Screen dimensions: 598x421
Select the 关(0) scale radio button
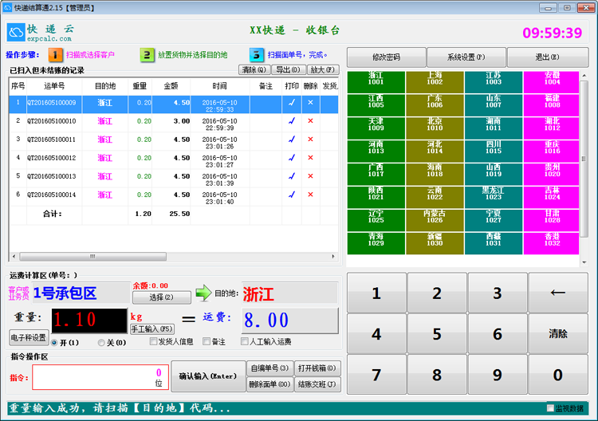[x=101, y=342]
